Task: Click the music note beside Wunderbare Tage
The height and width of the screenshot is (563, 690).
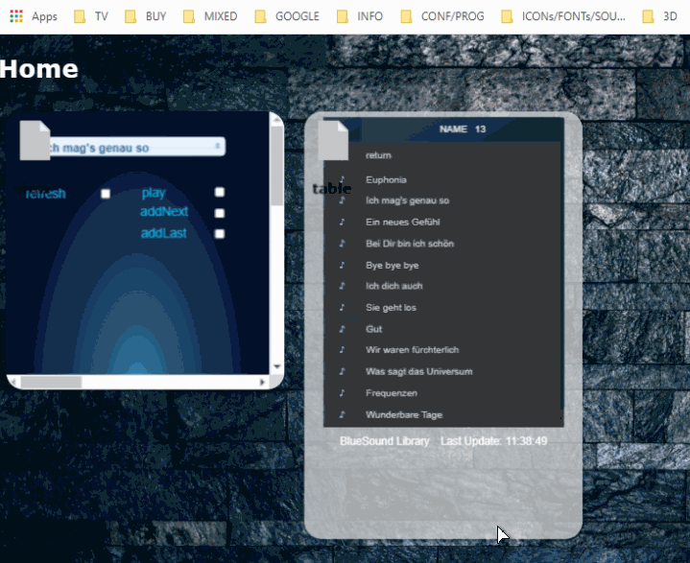Action: point(342,414)
